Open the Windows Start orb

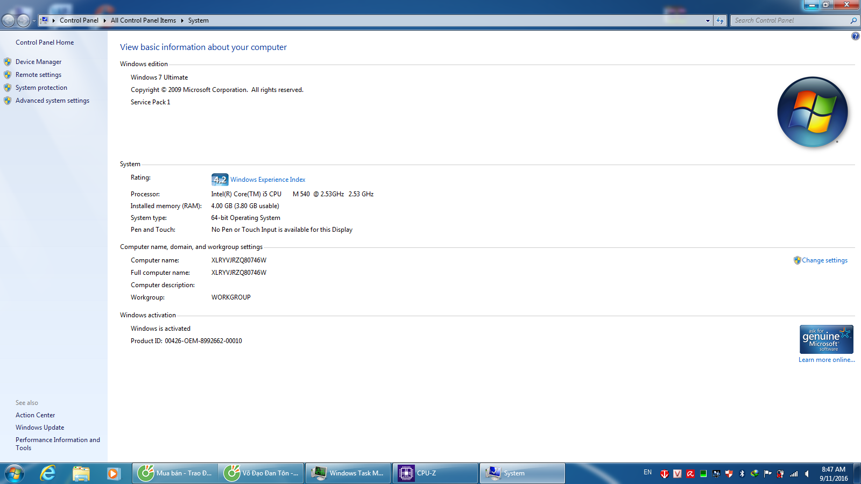point(15,473)
